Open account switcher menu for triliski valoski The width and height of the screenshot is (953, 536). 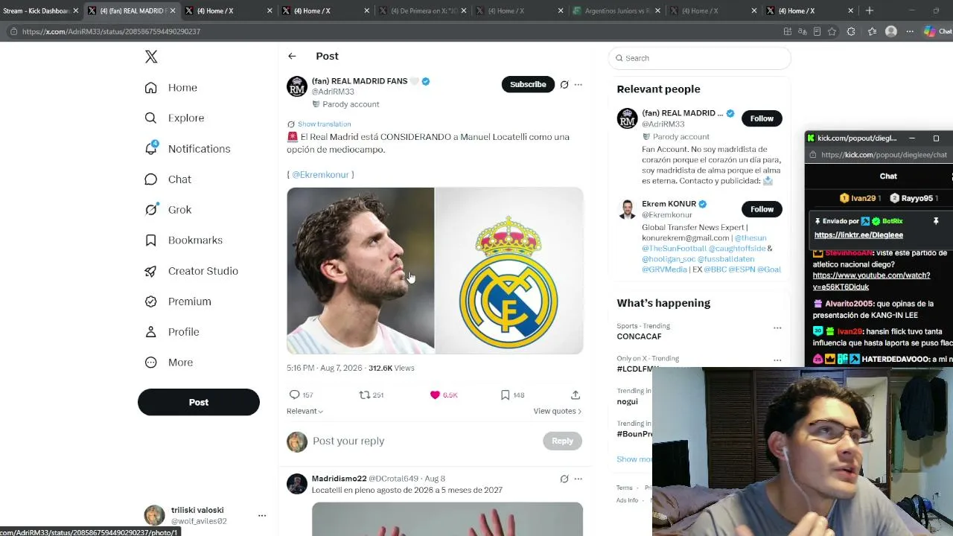pyautogui.click(x=261, y=515)
